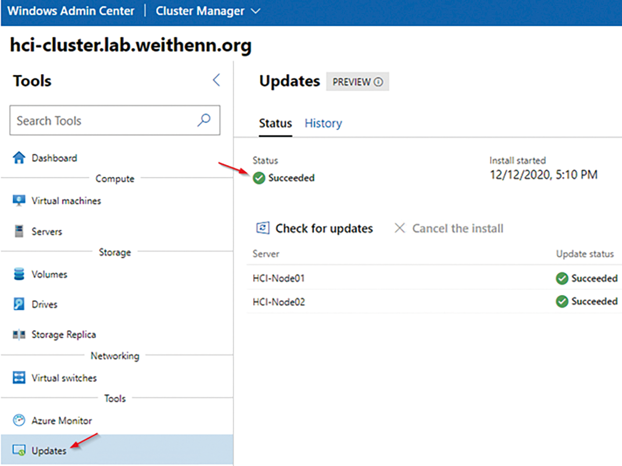Click the Storage Replica icon

coord(19,334)
